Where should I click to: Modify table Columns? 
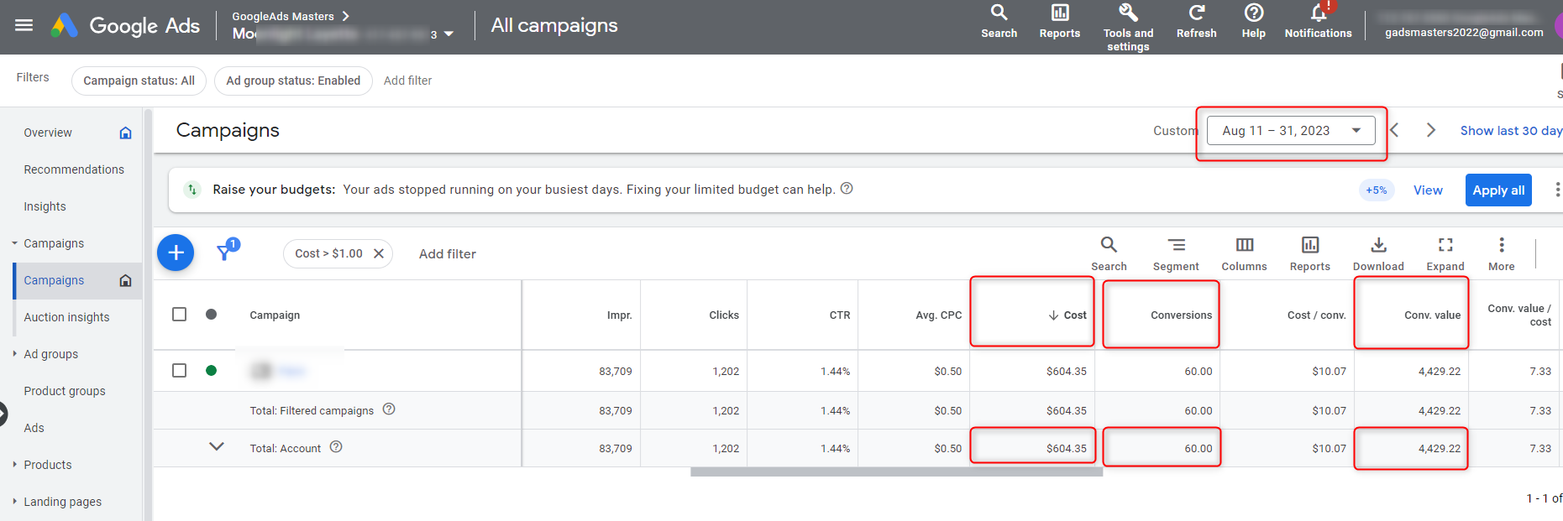[1244, 253]
